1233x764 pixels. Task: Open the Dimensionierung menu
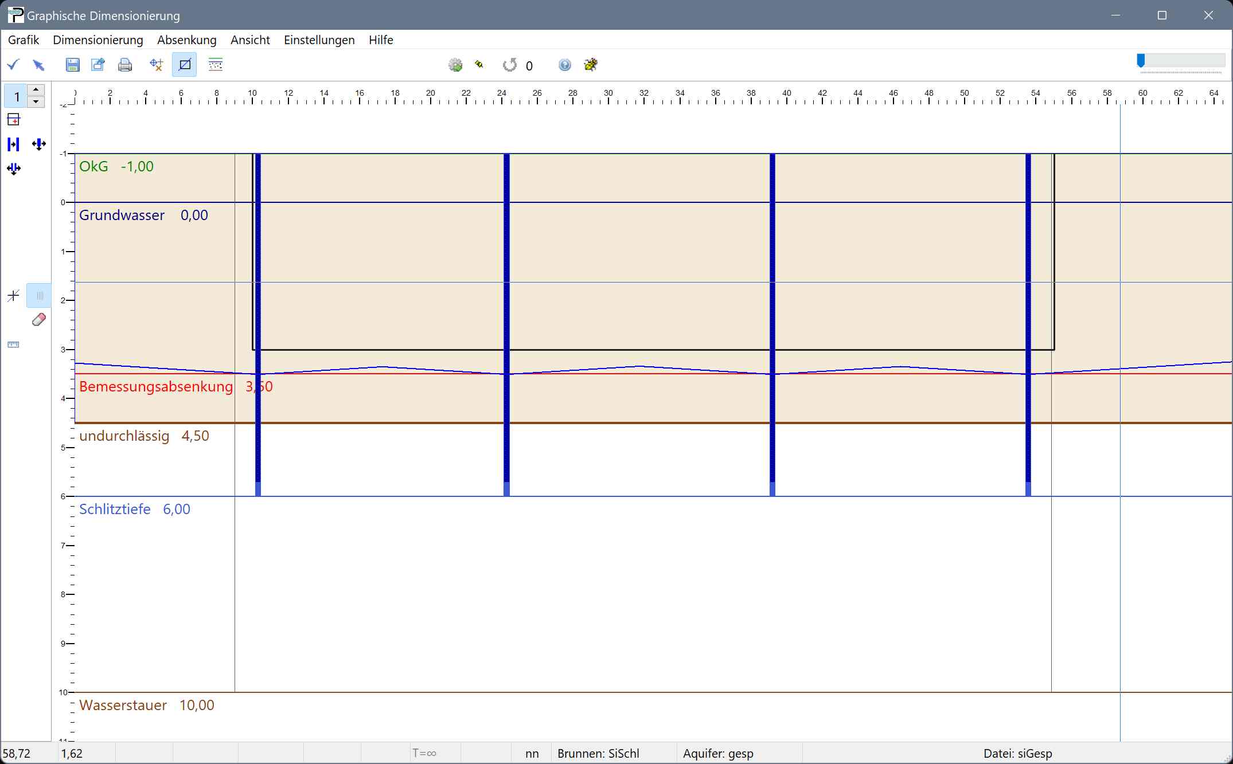point(97,40)
